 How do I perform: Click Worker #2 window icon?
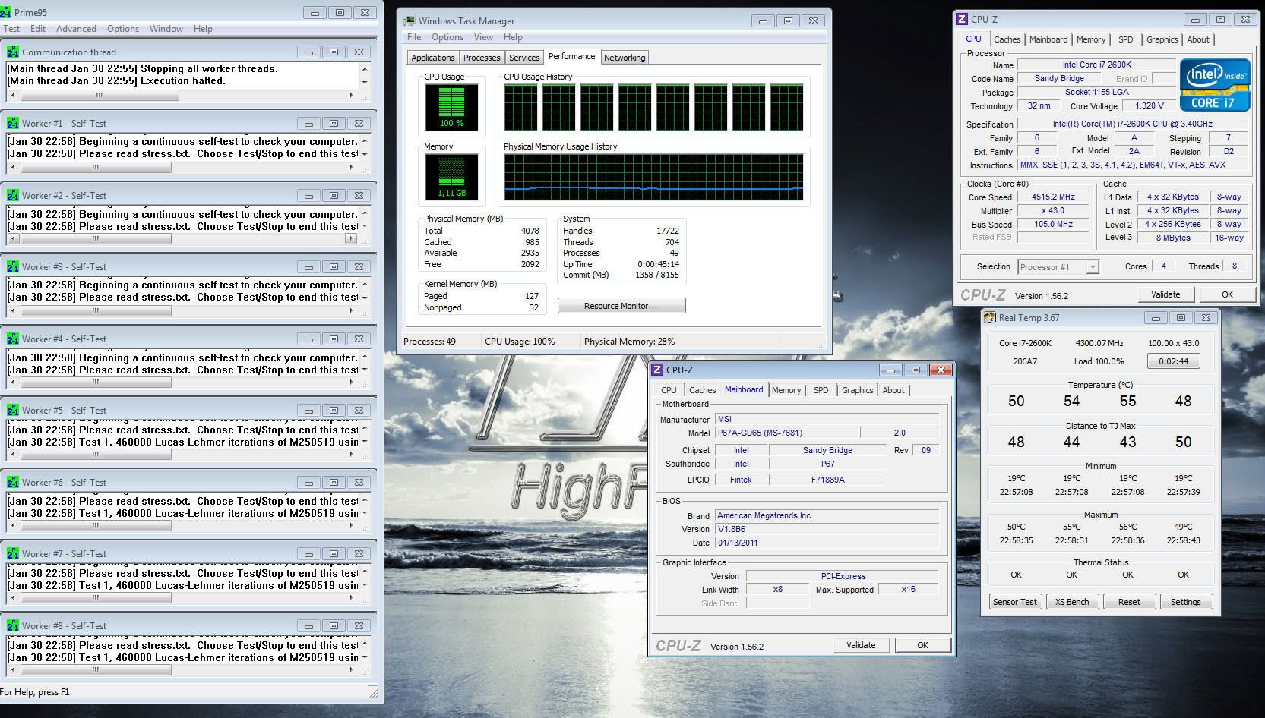coord(13,195)
